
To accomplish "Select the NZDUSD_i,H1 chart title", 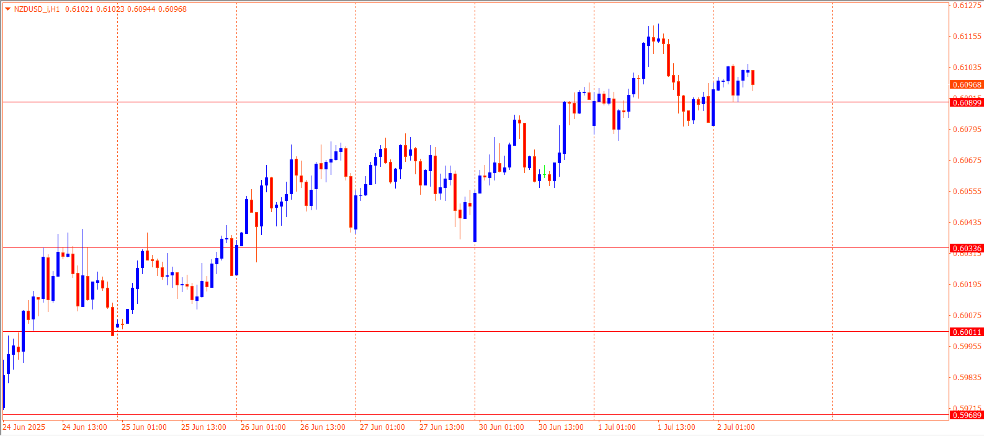I will (x=37, y=9).
